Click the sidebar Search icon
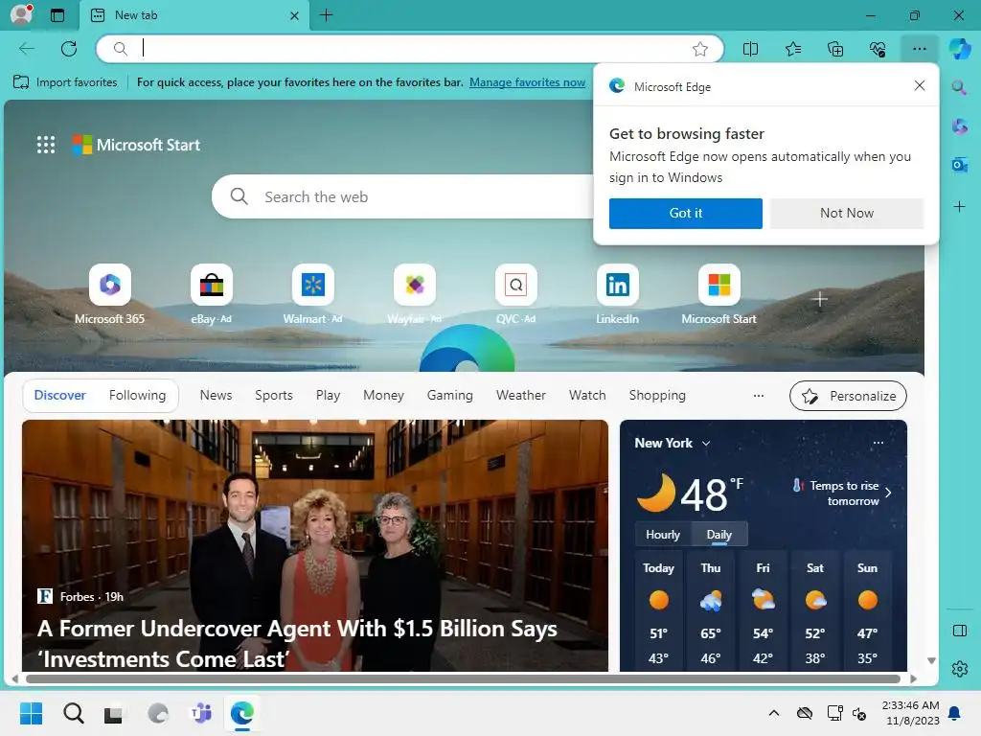Viewport: 981px width, 736px height. click(959, 87)
